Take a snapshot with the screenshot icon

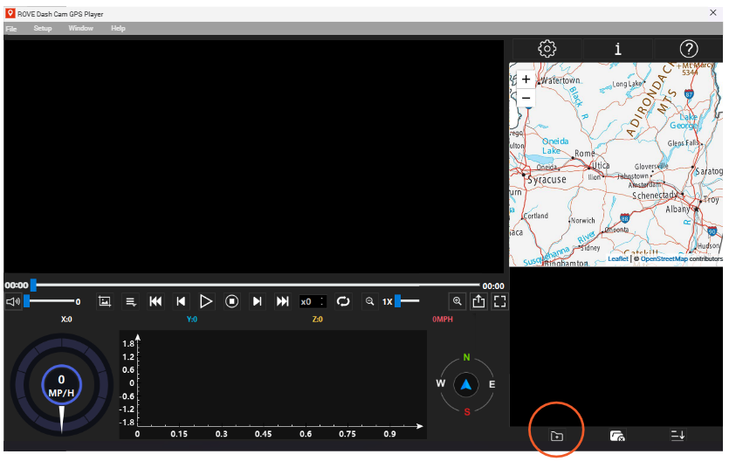[104, 301]
